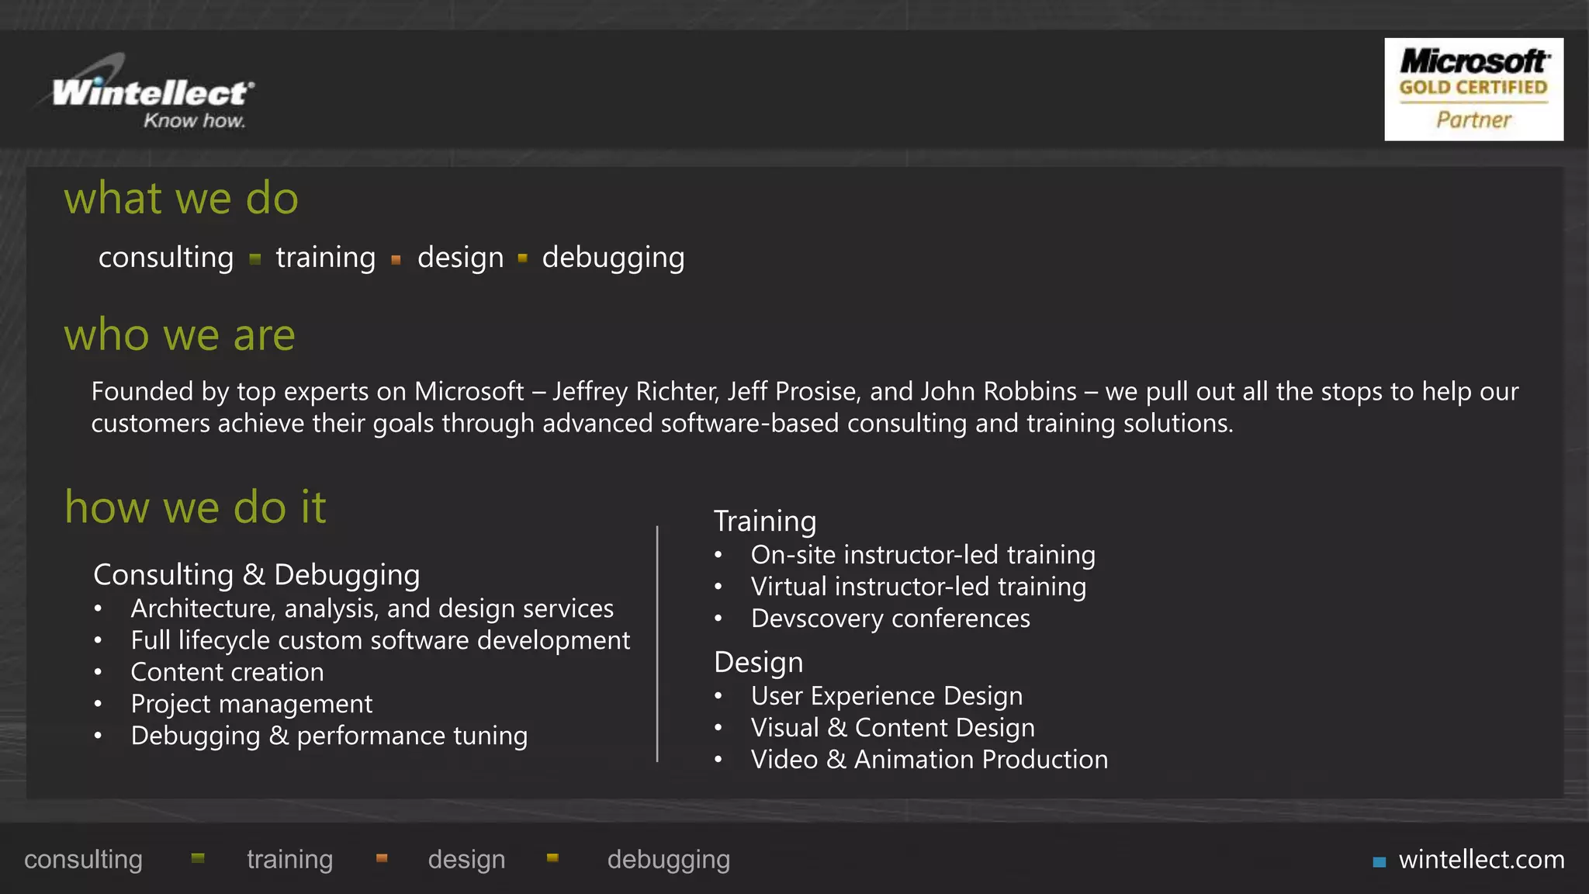Click the green square after 'consulting' heading

pyautogui.click(x=255, y=259)
